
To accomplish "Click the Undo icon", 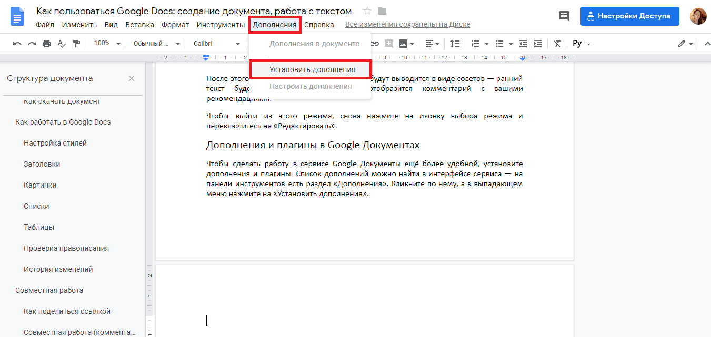I will pos(18,43).
